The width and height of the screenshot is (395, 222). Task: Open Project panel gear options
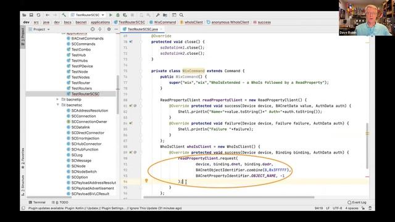pos(109,30)
